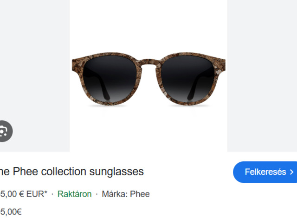Viewport: 297px width, 222px height.
Task: Open Phee collection sunglasses title link
Action: tap(72, 172)
